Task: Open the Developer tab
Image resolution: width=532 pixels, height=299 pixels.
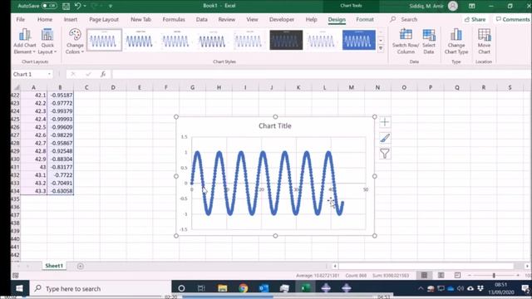Action: [x=282, y=19]
